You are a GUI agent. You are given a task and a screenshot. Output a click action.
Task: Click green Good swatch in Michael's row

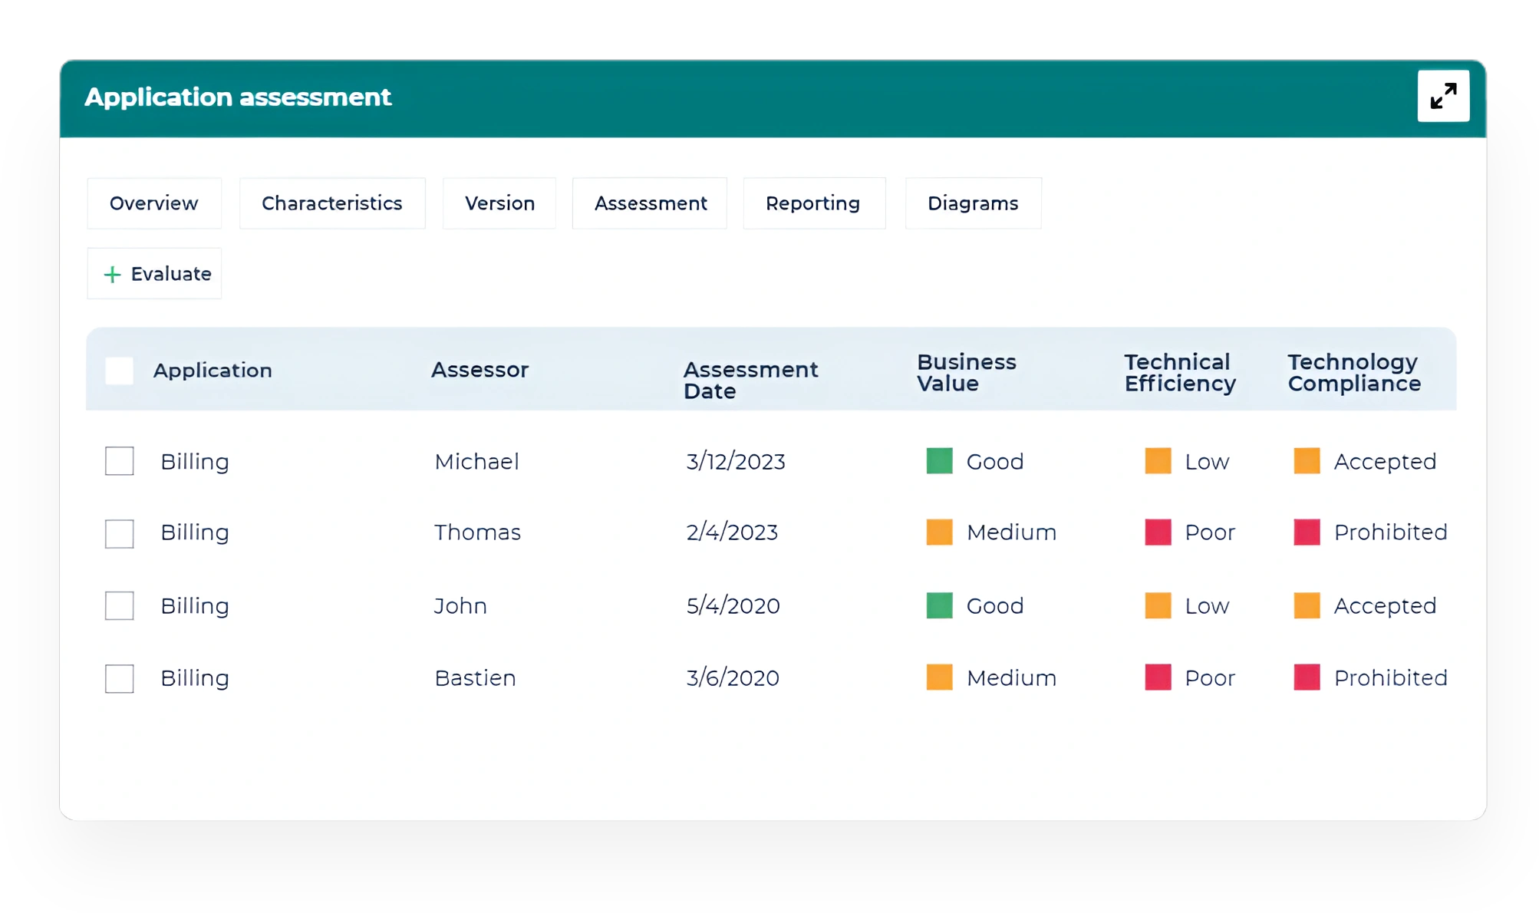[x=939, y=461]
